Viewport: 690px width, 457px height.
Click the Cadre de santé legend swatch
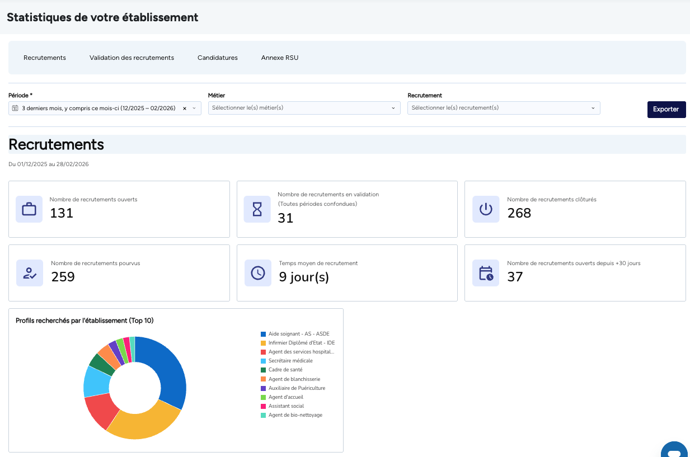click(x=263, y=370)
